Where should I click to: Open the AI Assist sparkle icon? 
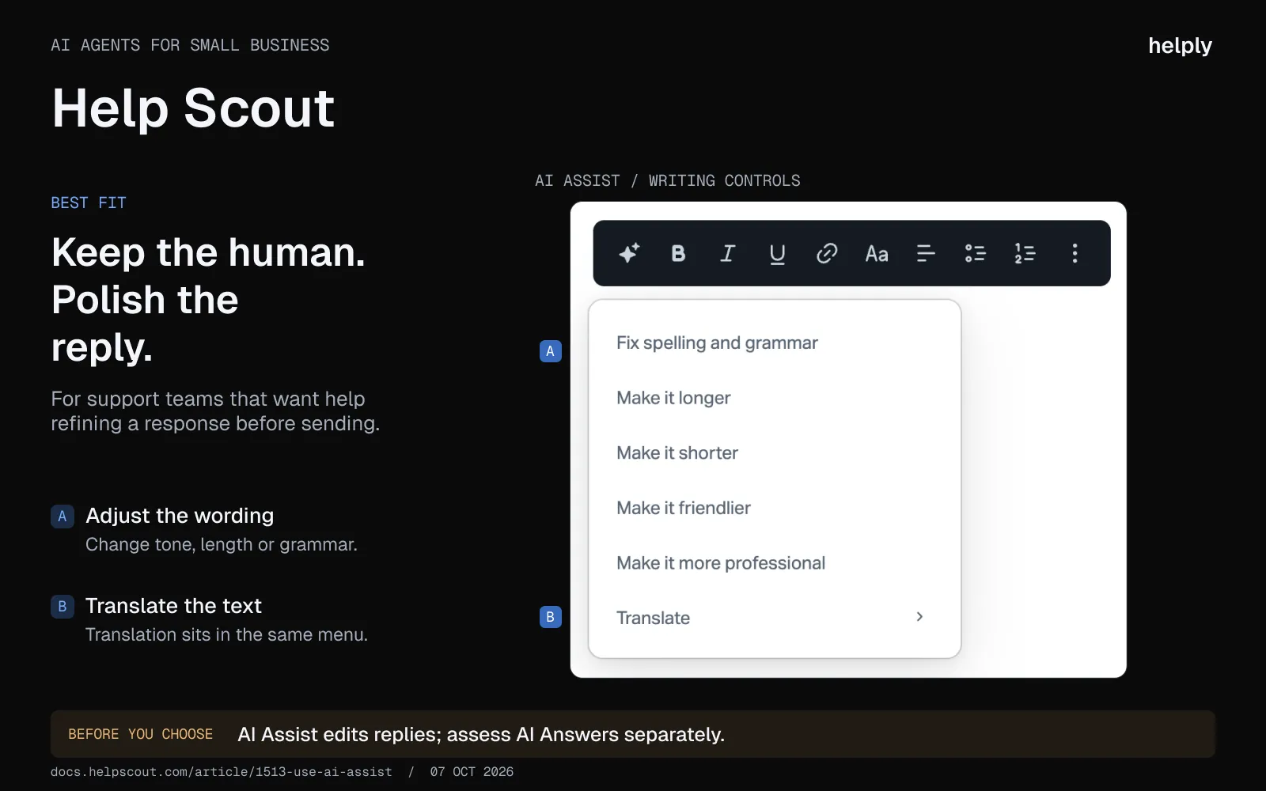(629, 253)
